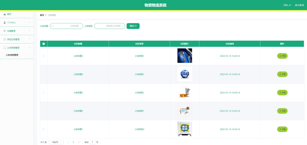Open the 公告类型 dropdown
Viewport: 307px width, 145px height.
[x=110, y=26]
